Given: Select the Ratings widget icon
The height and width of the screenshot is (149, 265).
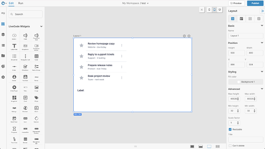Looking at the screenshot, I should [14, 109].
